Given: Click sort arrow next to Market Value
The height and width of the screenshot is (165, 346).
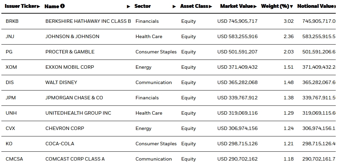Looking at the screenshot, I should pyautogui.click(x=255, y=6).
